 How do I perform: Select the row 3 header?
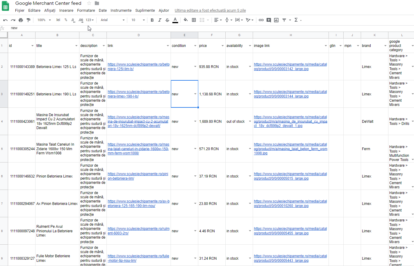[x=4, y=94]
